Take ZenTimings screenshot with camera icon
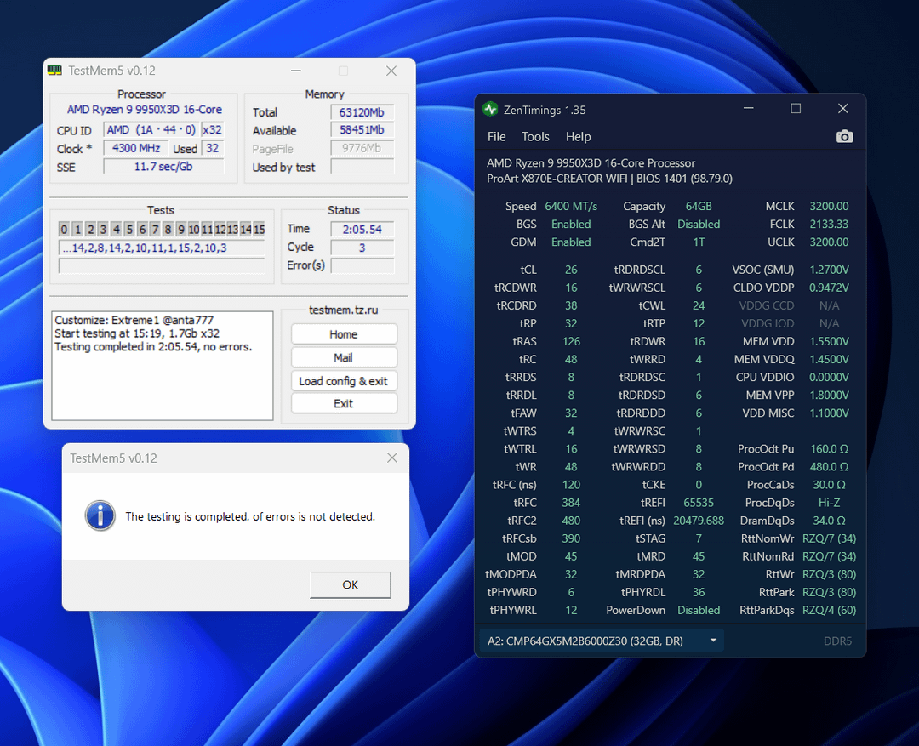The width and height of the screenshot is (919, 746). pos(844,137)
